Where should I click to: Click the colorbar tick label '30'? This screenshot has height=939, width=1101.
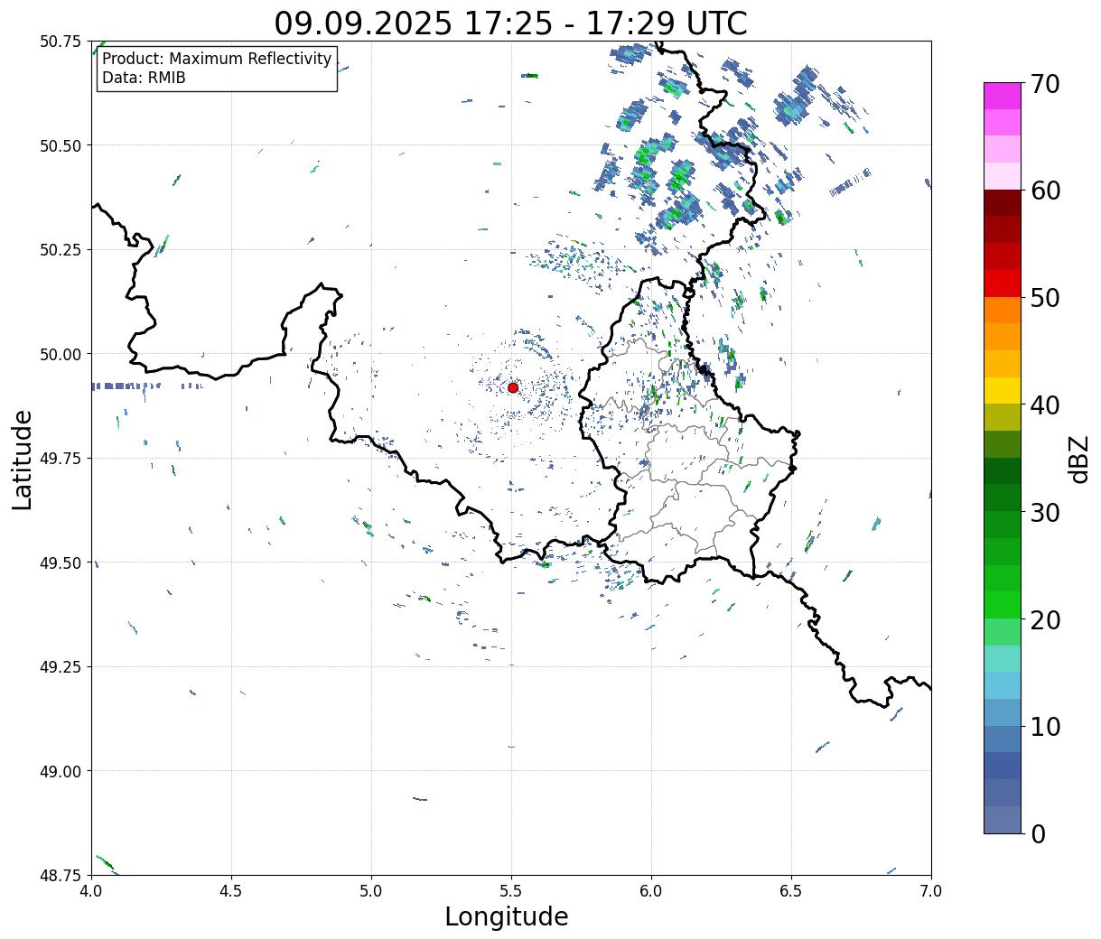click(1045, 512)
